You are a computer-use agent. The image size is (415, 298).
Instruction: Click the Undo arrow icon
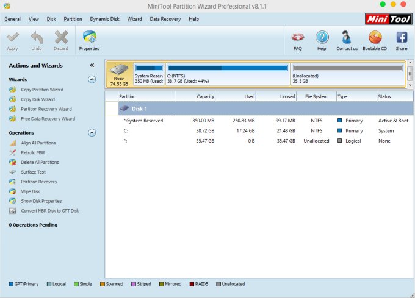click(x=37, y=37)
